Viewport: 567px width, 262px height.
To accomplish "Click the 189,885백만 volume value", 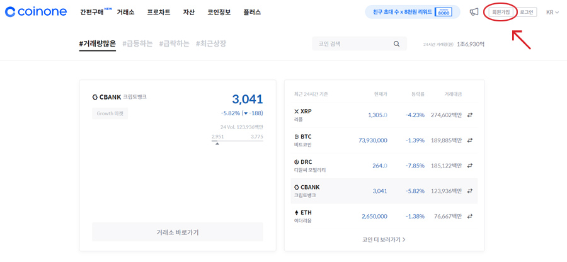I will coord(446,140).
